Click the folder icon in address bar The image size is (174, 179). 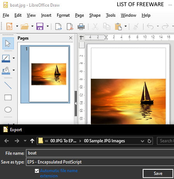(41, 141)
